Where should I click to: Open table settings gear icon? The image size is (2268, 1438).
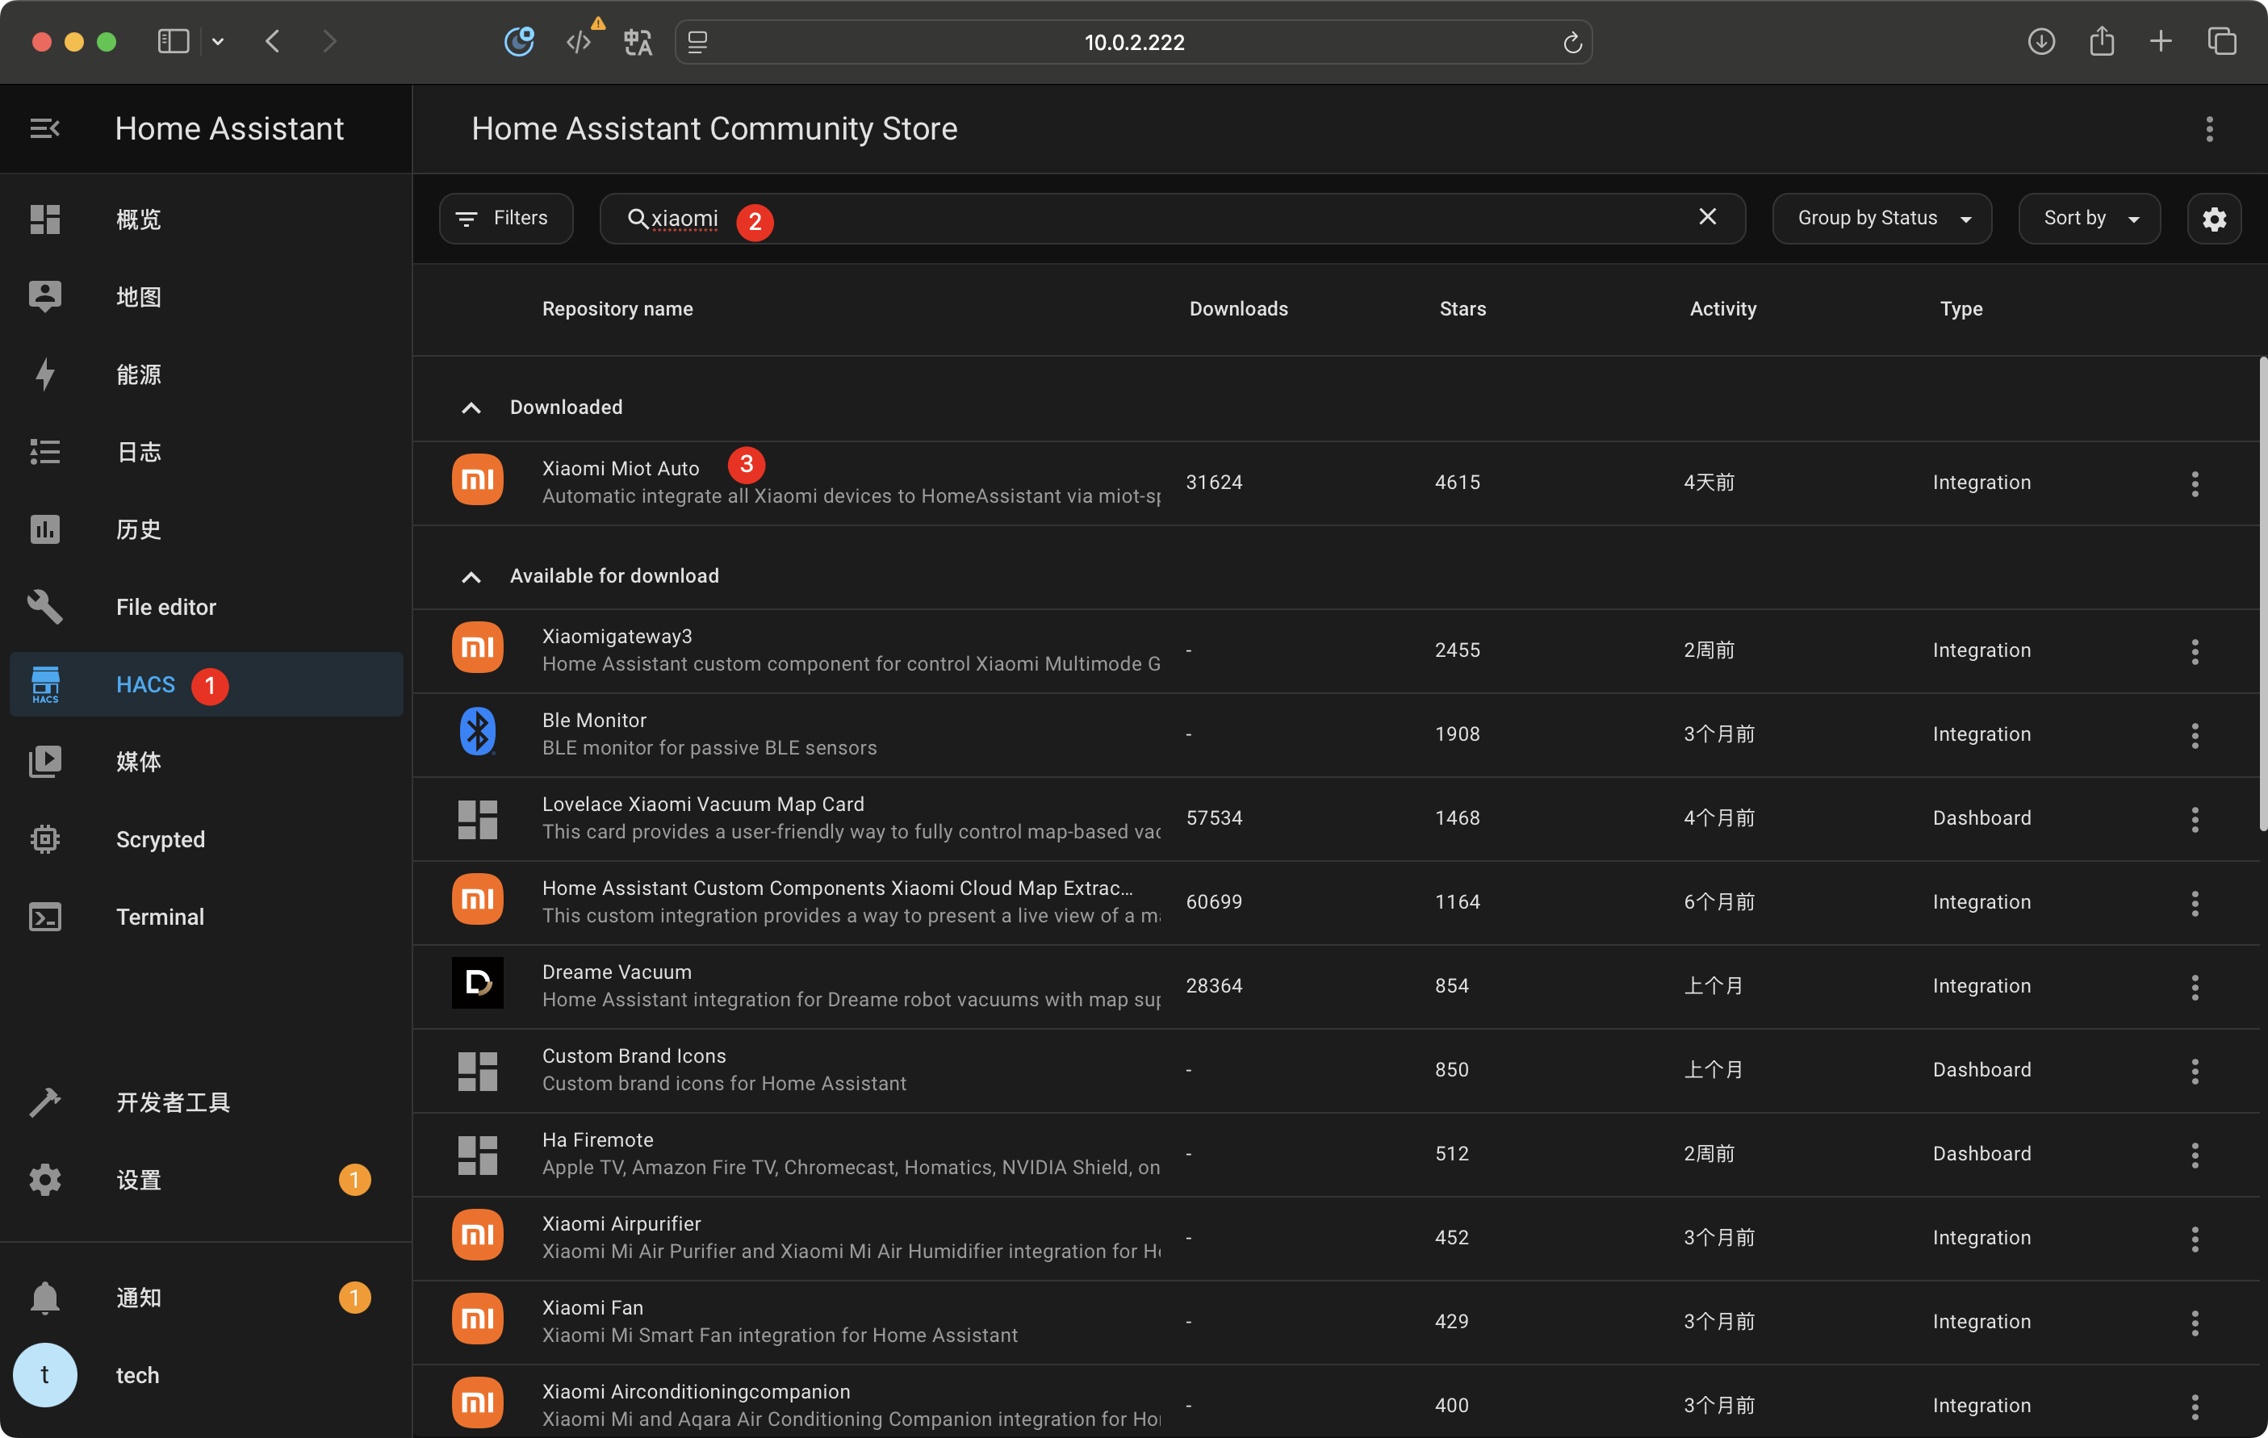(x=2213, y=219)
